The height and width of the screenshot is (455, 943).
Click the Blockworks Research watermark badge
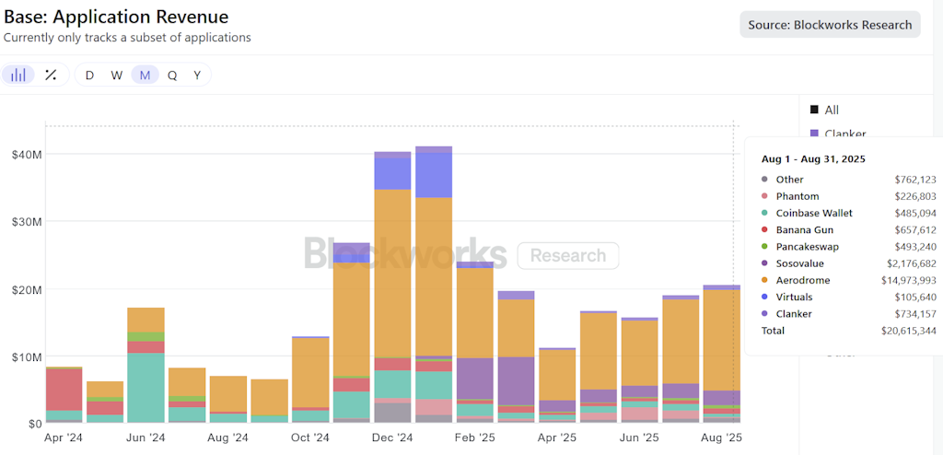568,256
